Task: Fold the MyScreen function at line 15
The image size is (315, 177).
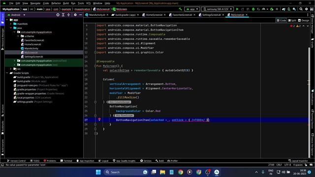Action: (95, 66)
